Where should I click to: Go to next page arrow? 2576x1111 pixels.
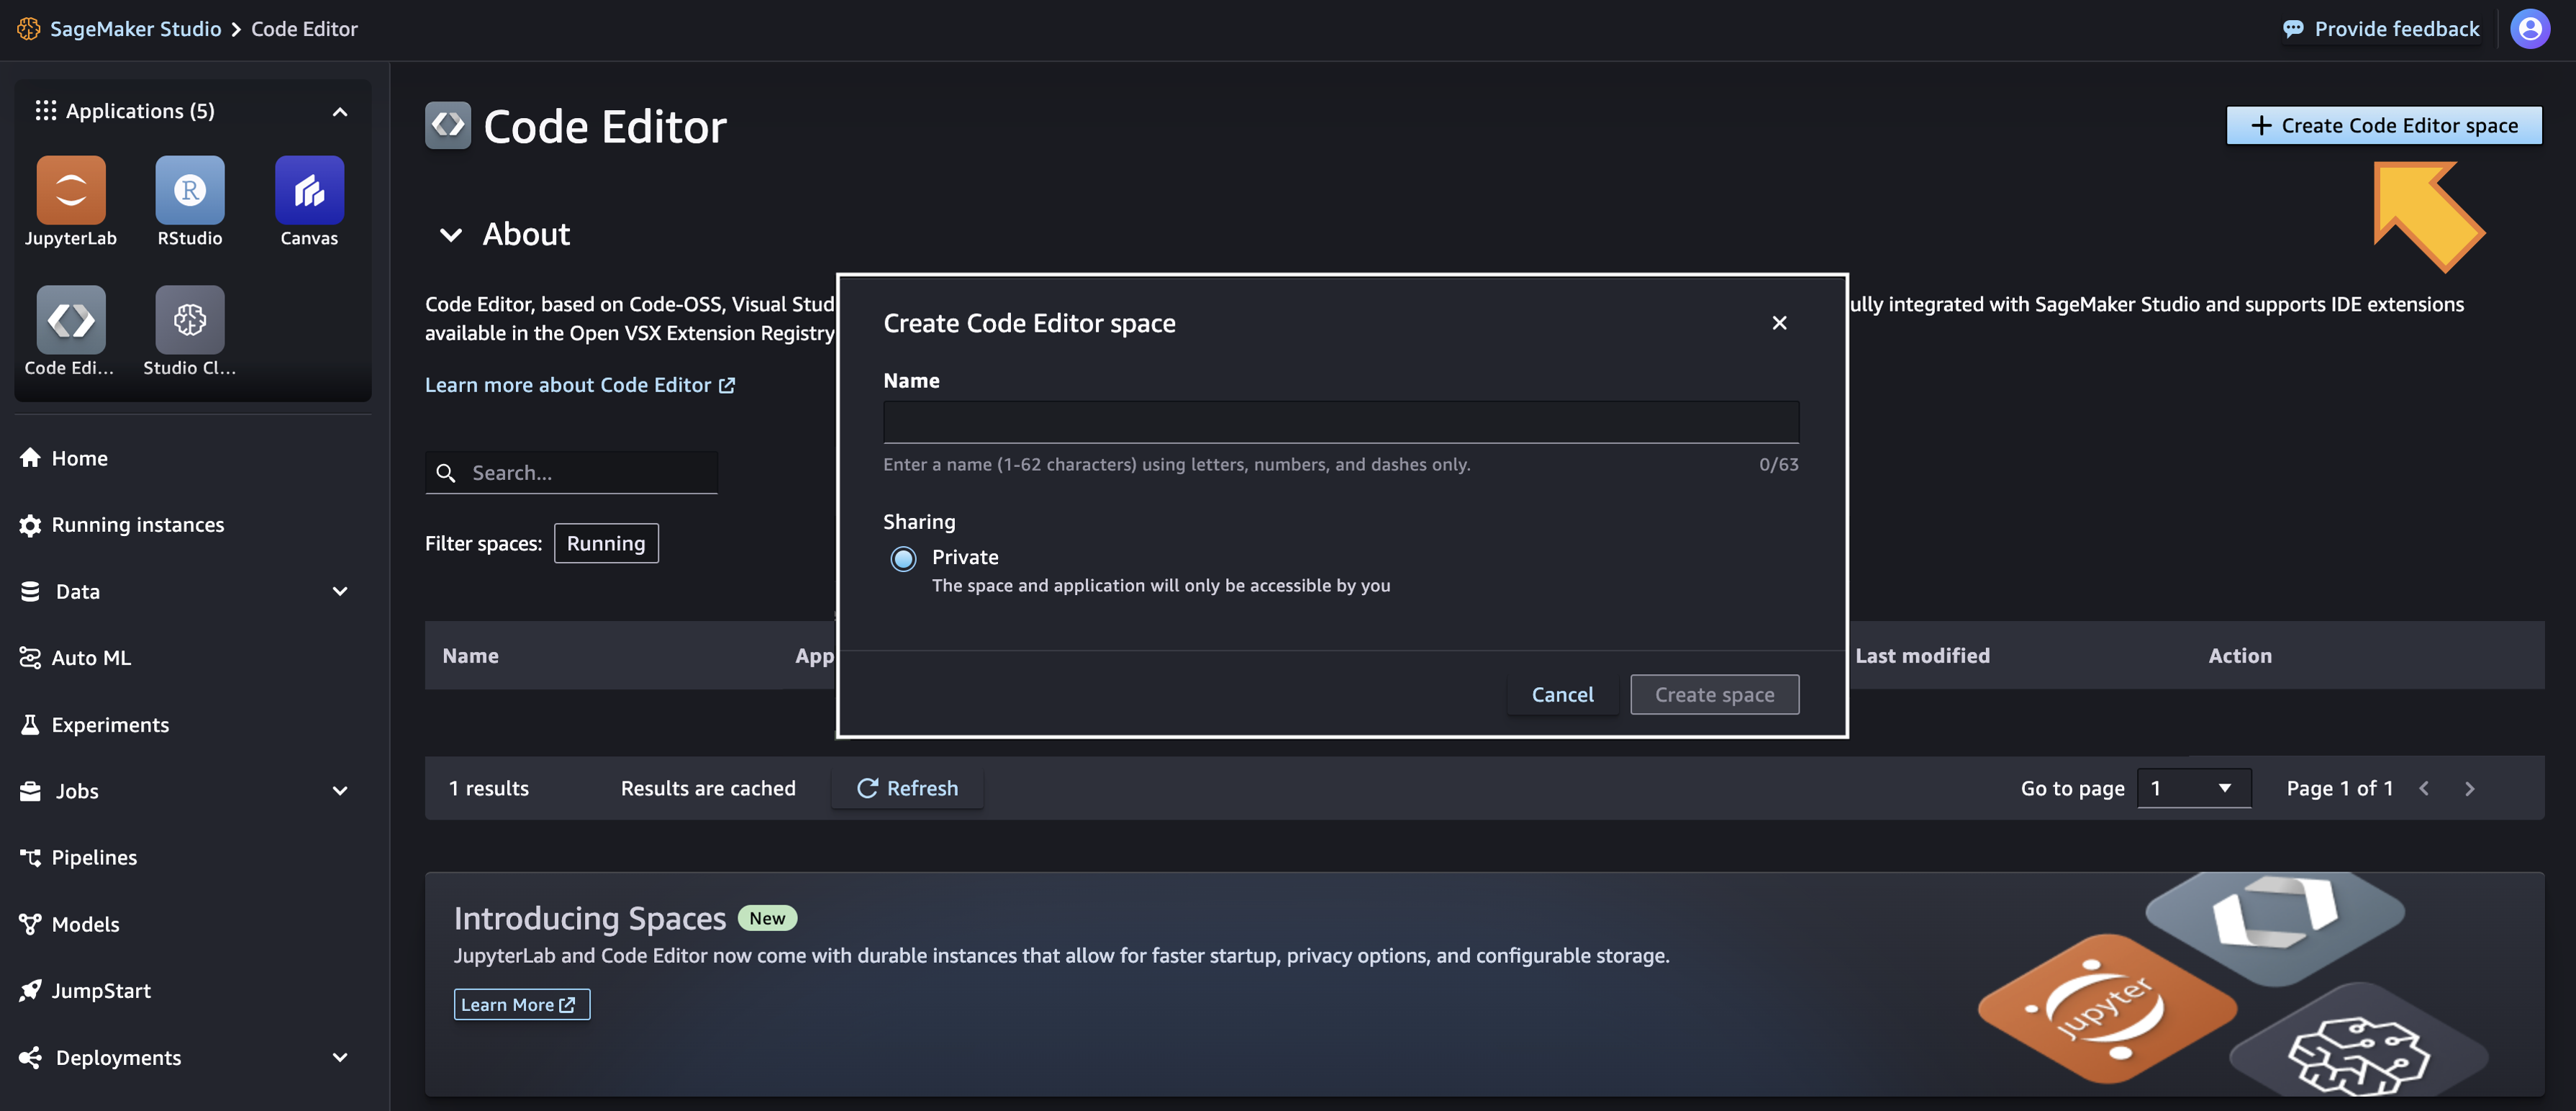pos(2470,788)
